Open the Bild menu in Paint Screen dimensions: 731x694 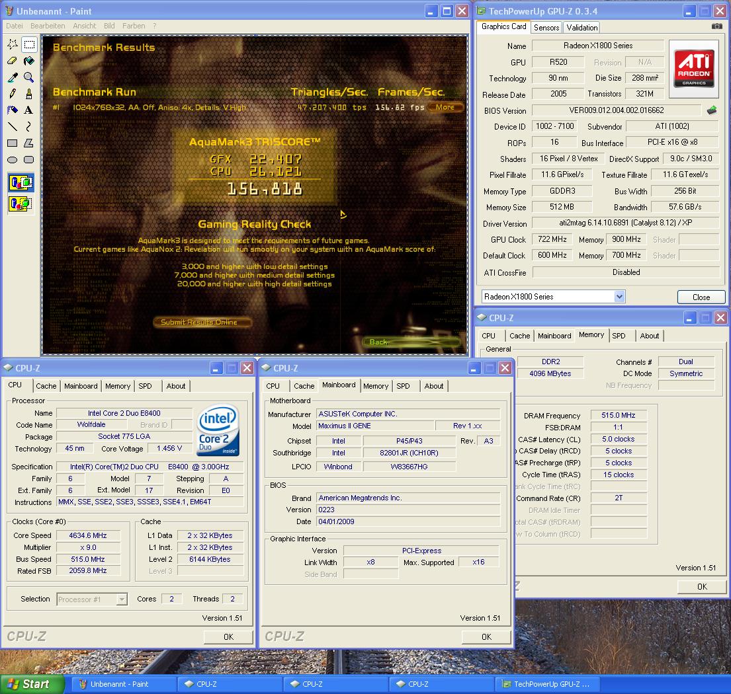[x=109, y=26]
